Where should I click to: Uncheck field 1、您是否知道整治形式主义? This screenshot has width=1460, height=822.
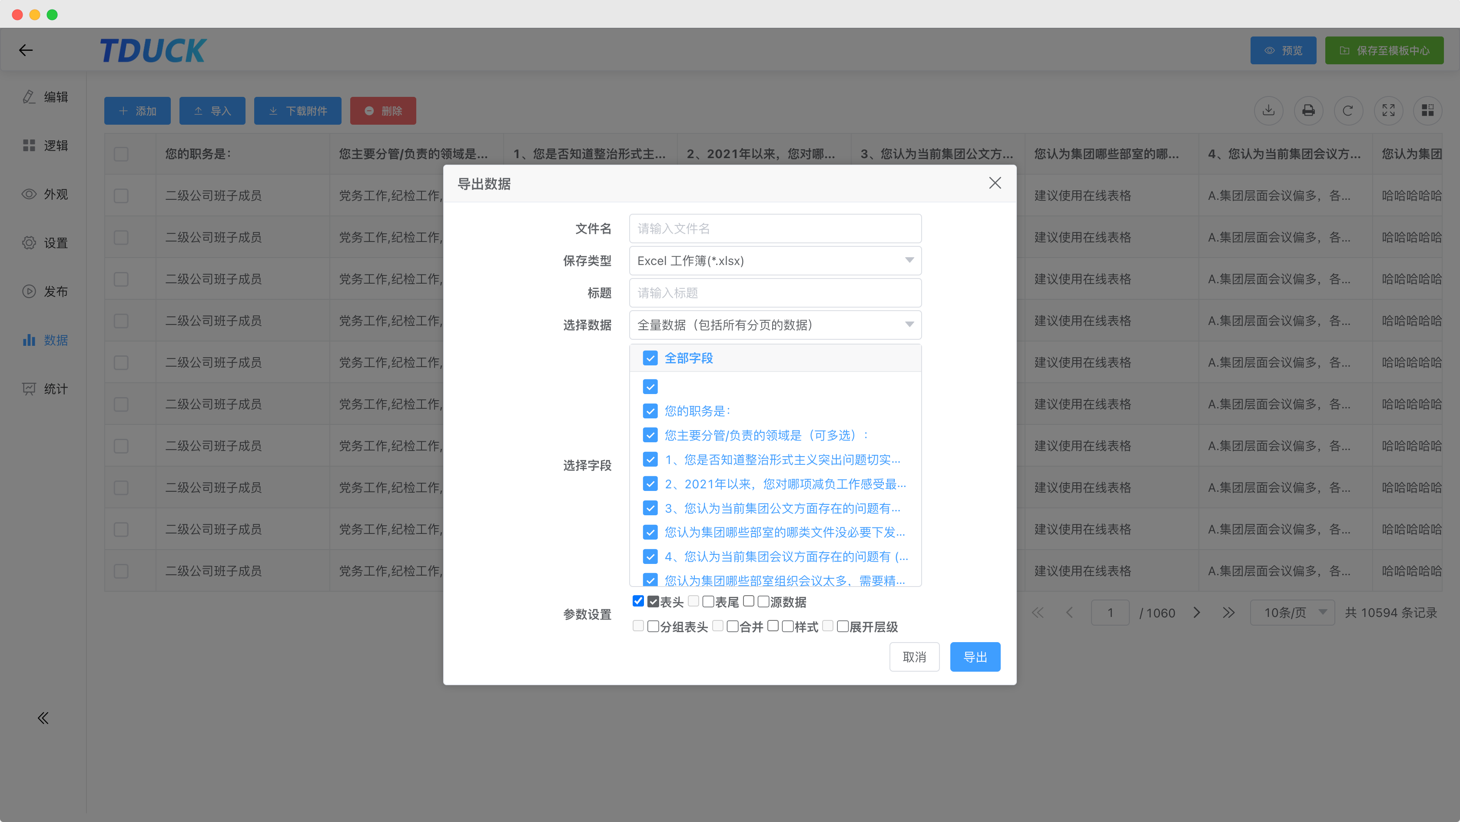click(x=650, y=459)
